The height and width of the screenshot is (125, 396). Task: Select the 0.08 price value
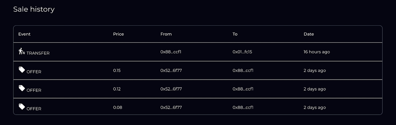[x=118, y=107]
